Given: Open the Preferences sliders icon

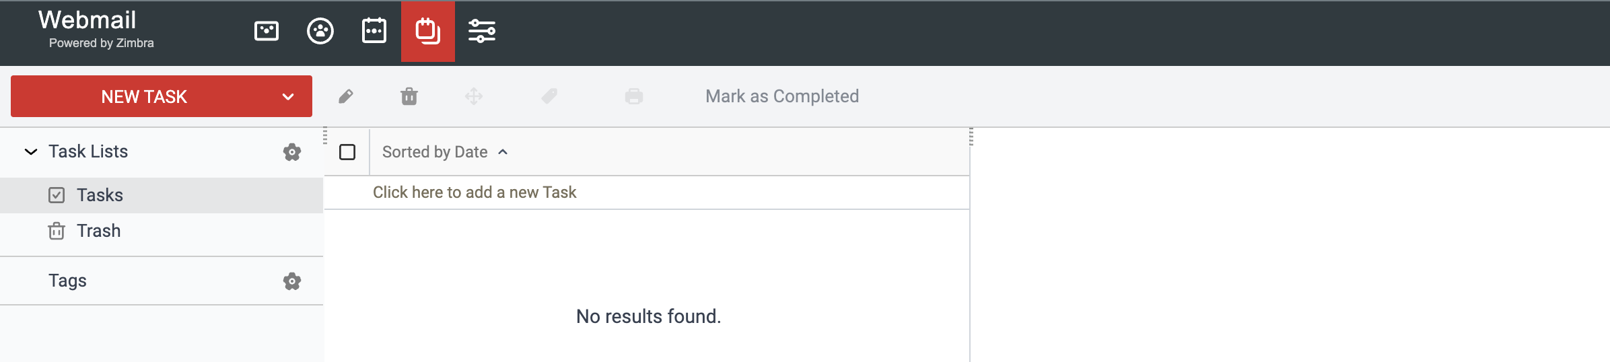Looking at the screenshot, I should [482, 31].
